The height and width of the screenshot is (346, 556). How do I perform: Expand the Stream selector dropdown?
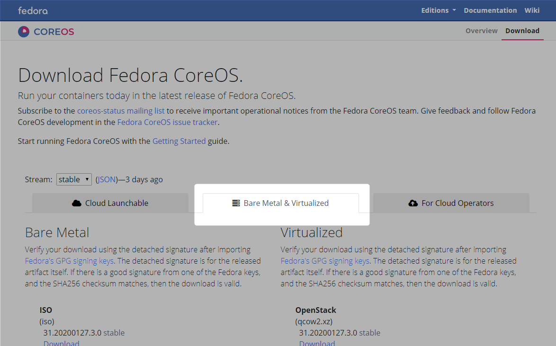coord(74,179)
